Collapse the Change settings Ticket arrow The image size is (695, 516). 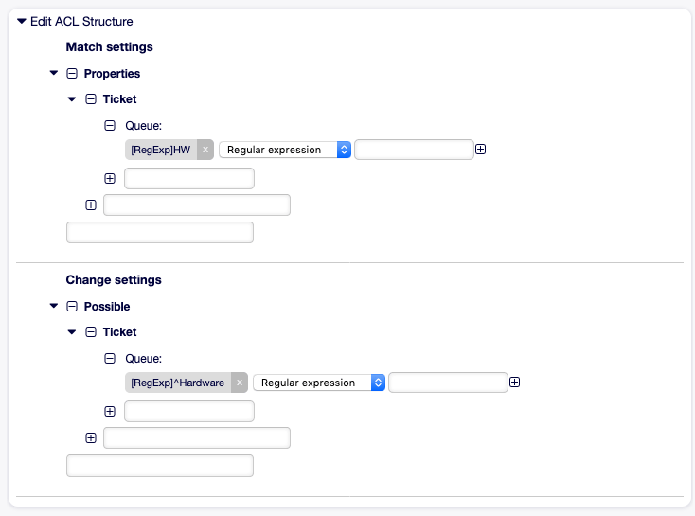tap(72, 332)
